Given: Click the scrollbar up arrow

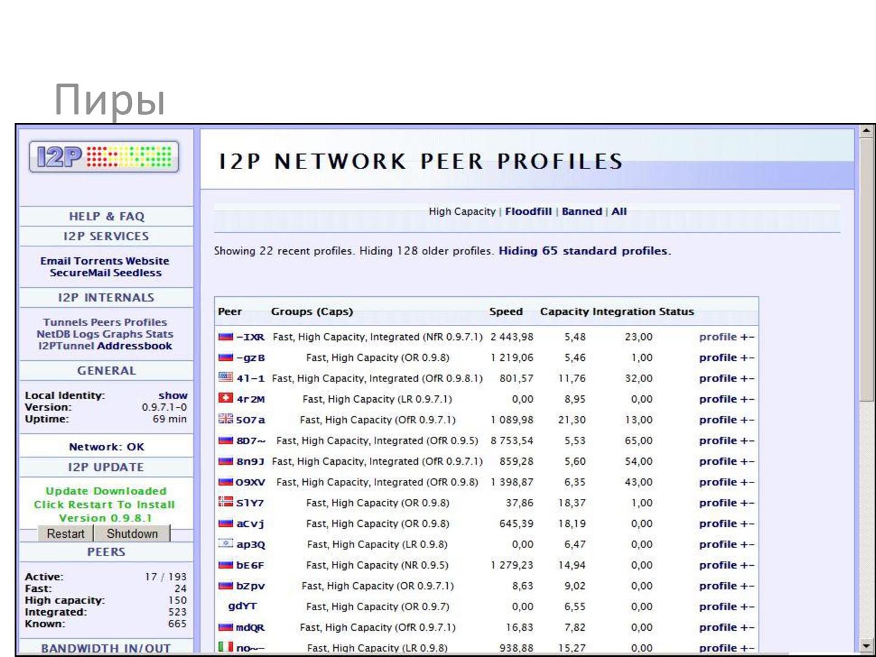Looking at the screenshot, I should click(866, 130).
